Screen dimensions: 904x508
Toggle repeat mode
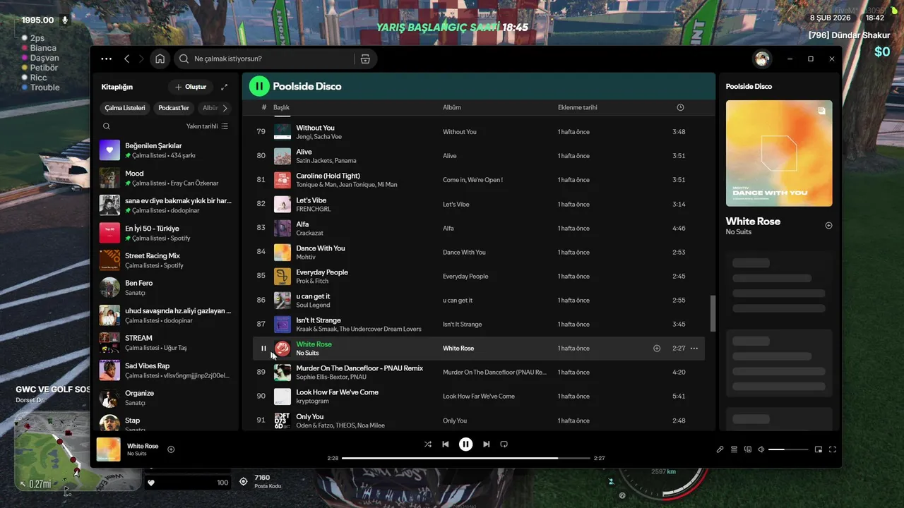coord(504,445)
